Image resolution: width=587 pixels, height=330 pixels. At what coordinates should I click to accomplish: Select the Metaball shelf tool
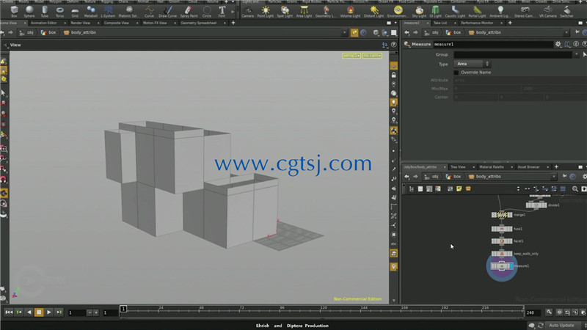[x=90, y=12]
